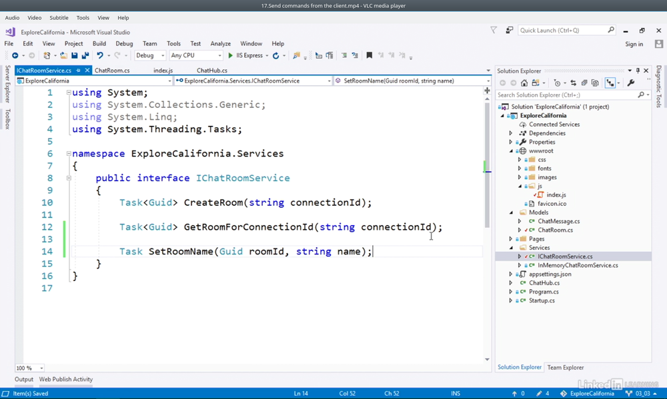Screen dimensions: 667x399
Task: Click the Navigate Backward arrow in main toolbar
Action: [15, 56]
